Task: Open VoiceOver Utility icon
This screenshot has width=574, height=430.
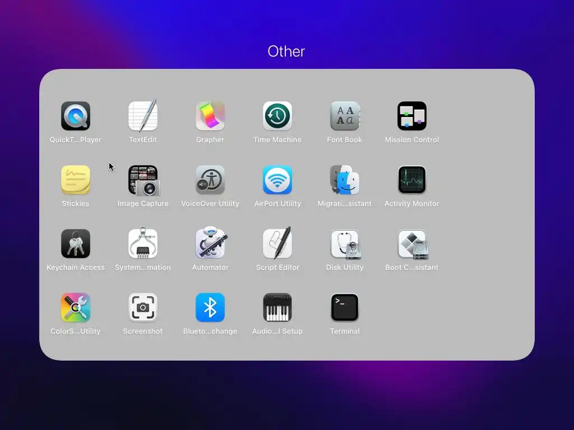Action: pos(210,180)
